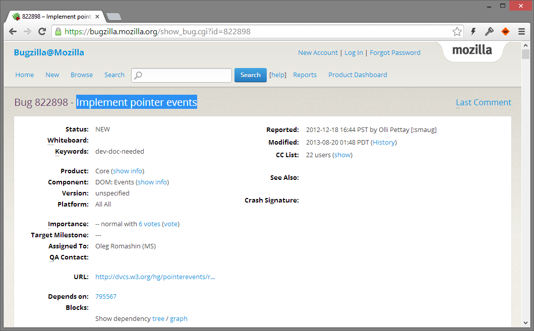Open the dvcs.w3.org pointerevents URL
Screen dimensions: 534x331
click(x=155, y=277)
